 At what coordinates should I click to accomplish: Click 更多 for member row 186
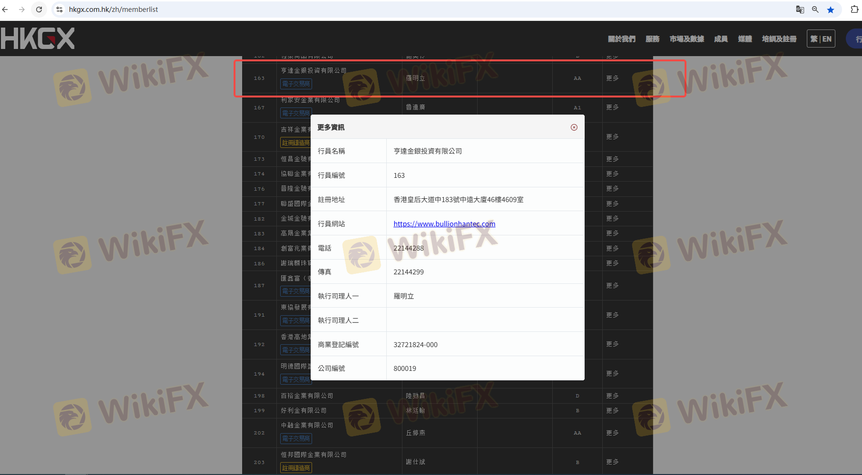612,263
